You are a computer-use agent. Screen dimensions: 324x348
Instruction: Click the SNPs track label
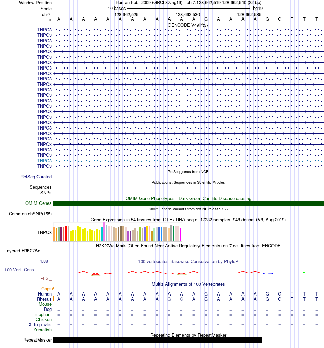(x=46, y=193)
